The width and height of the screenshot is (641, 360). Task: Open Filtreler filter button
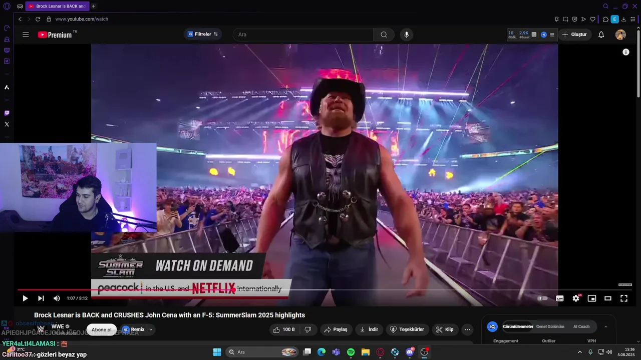[x=203, y=34]
